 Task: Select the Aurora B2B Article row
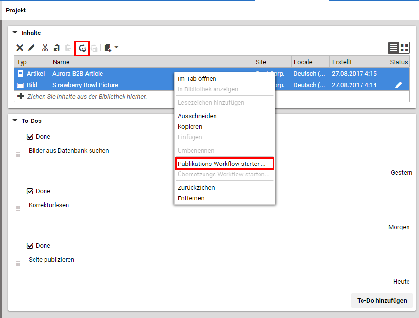96,74
